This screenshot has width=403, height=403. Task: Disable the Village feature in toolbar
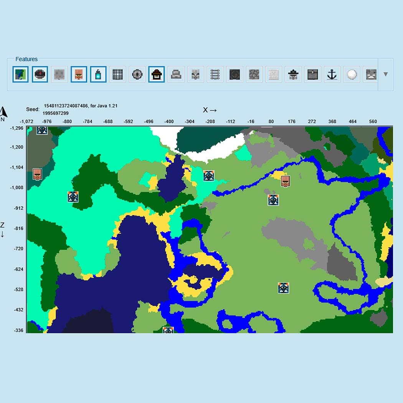coord(79,74)
